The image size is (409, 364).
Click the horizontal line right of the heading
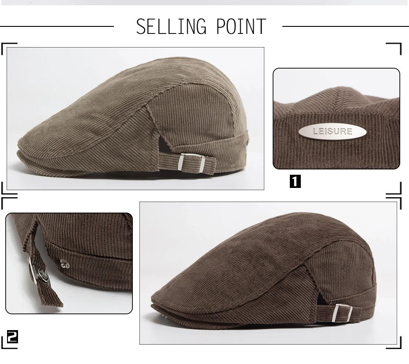coord(346,26)
